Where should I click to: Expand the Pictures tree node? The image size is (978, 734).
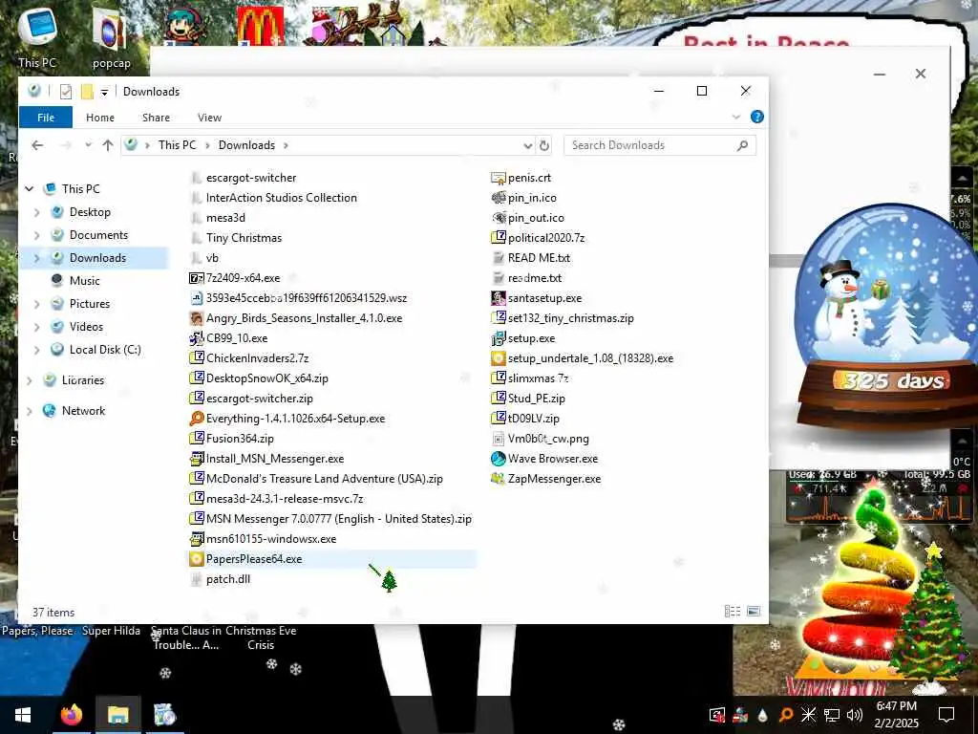(37, 304)
